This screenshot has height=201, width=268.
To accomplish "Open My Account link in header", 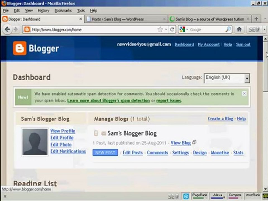I will (209, 44).
